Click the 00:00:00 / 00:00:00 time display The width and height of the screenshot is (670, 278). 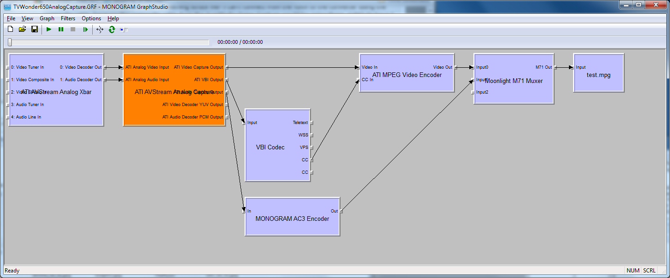(240, 42)
